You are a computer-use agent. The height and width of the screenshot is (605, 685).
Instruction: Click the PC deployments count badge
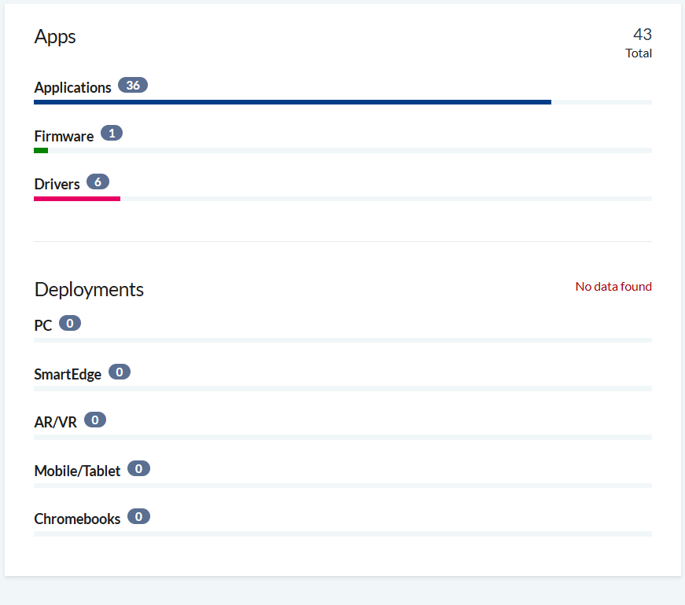tap(70, 323)
